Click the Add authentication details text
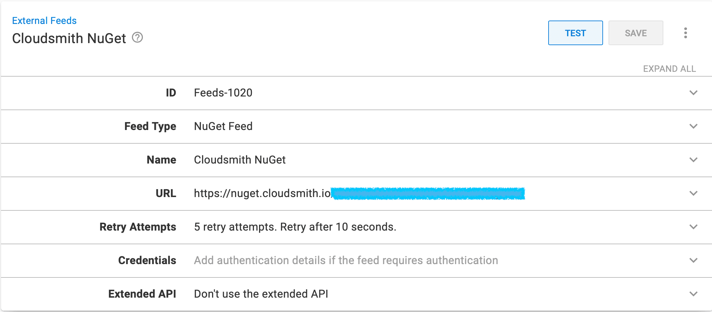The image size is (712, 312). [x=346, y=260]
